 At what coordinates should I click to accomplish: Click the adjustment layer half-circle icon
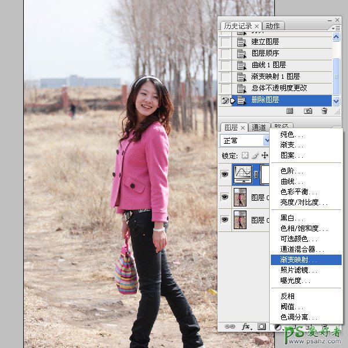(277, 327)
